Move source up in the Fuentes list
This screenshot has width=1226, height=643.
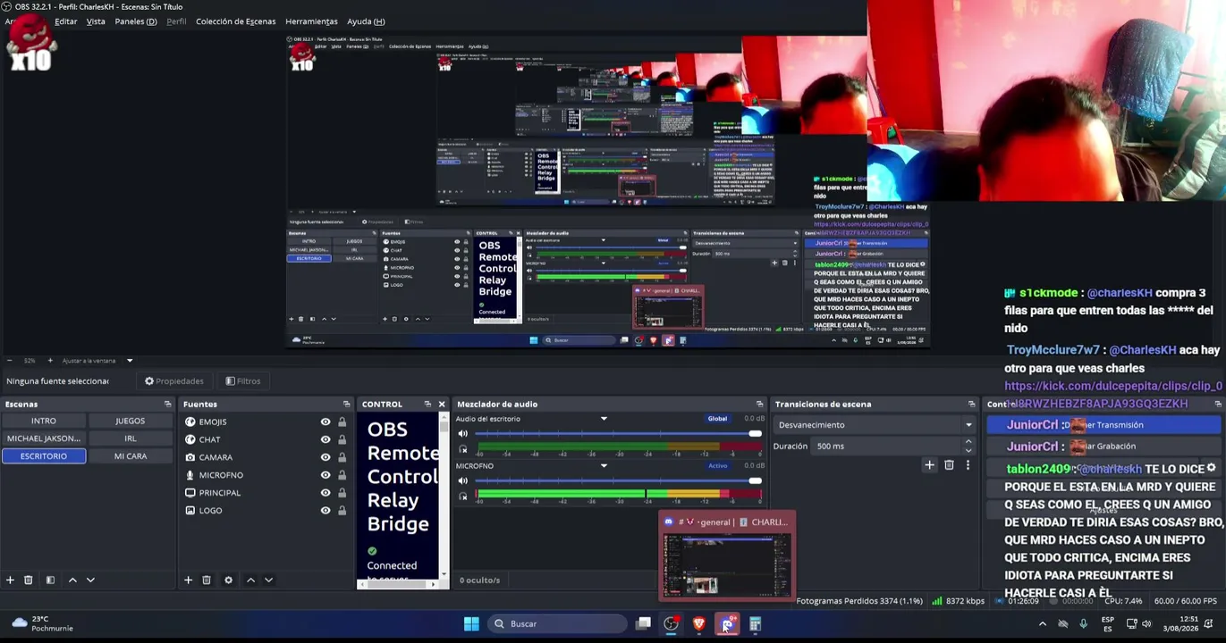(250, 580)
